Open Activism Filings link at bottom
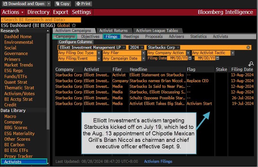 (158, 162)
